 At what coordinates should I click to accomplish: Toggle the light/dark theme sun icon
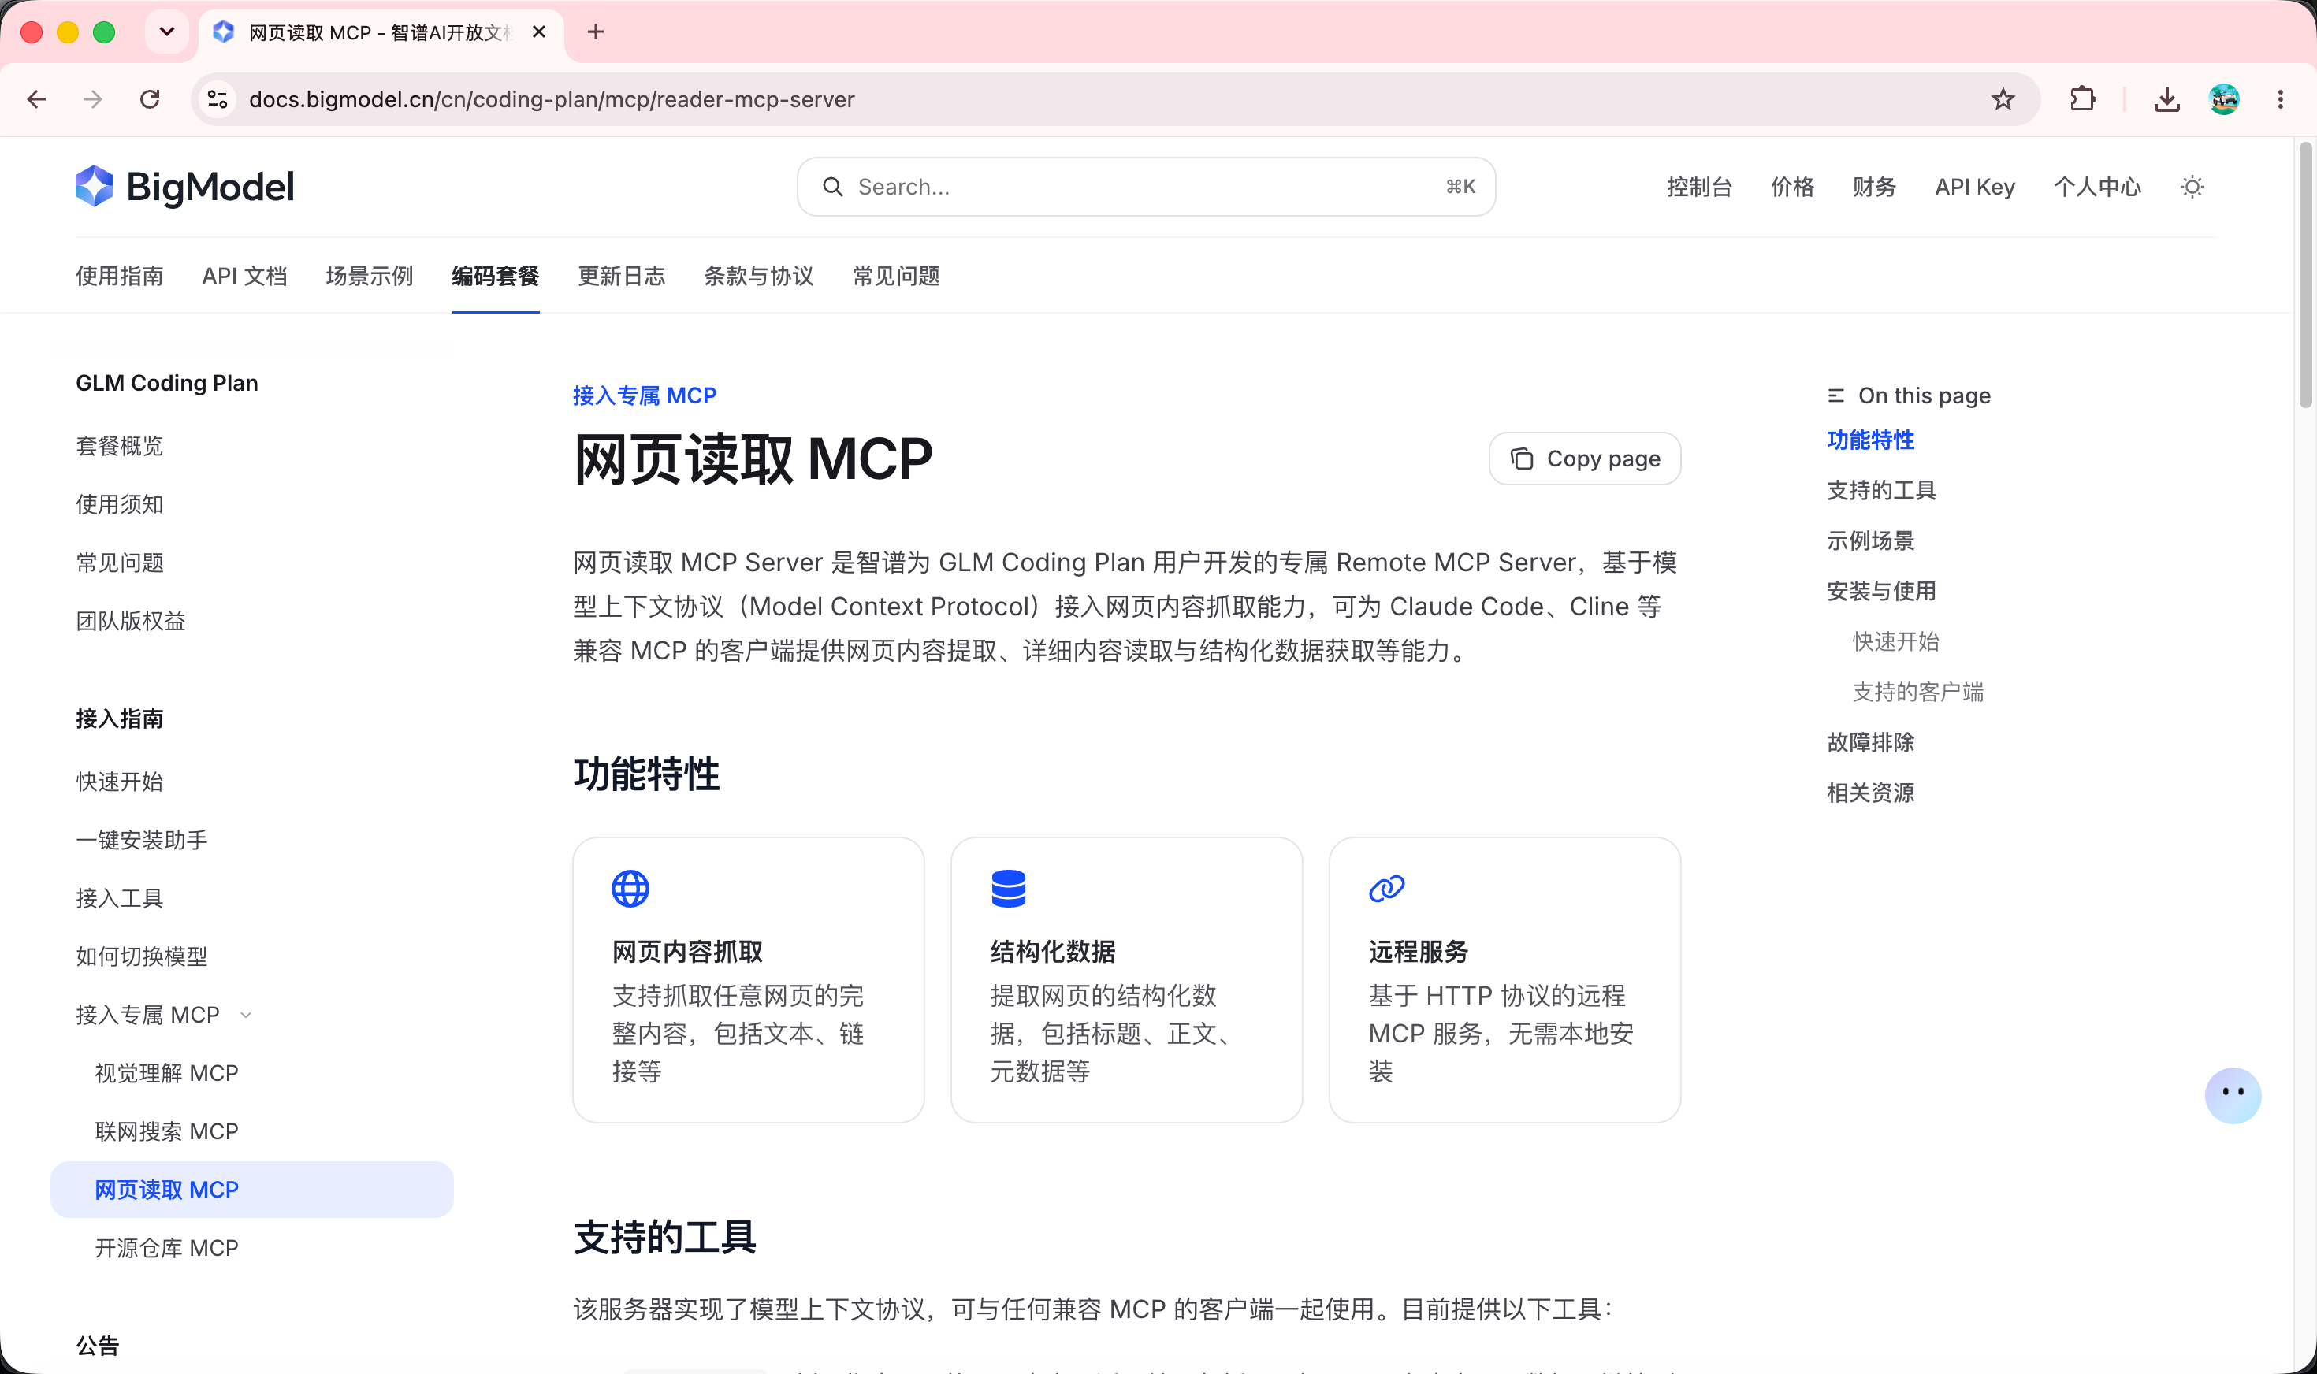point(2192,187)
